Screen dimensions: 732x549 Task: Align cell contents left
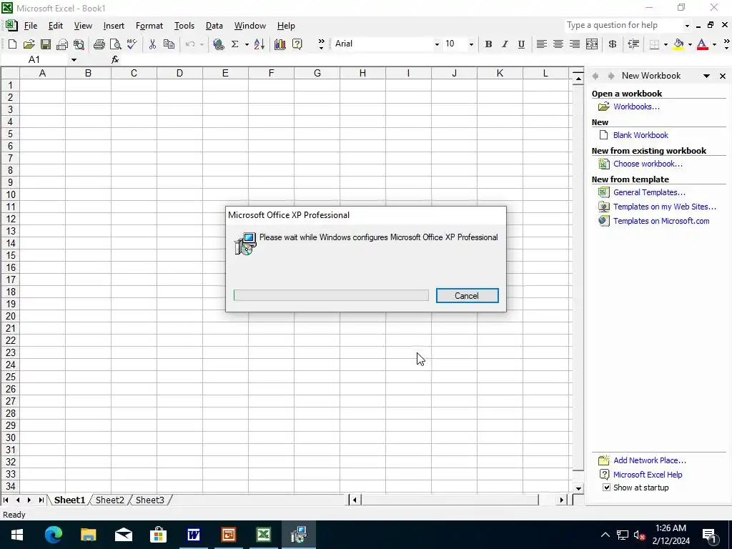[x=542, y=44]
